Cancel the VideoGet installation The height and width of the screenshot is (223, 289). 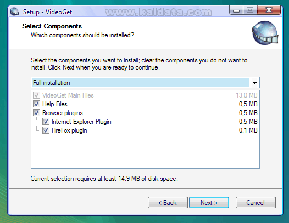pos(255,203)
